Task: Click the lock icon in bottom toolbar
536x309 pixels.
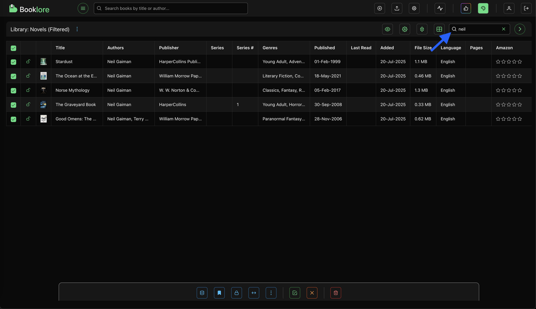Action: tap(236, 293)
